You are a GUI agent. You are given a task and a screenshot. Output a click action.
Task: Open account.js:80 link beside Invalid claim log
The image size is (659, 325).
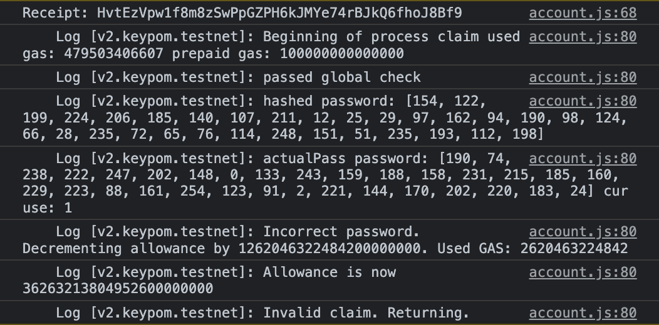(x=583, y=312)
